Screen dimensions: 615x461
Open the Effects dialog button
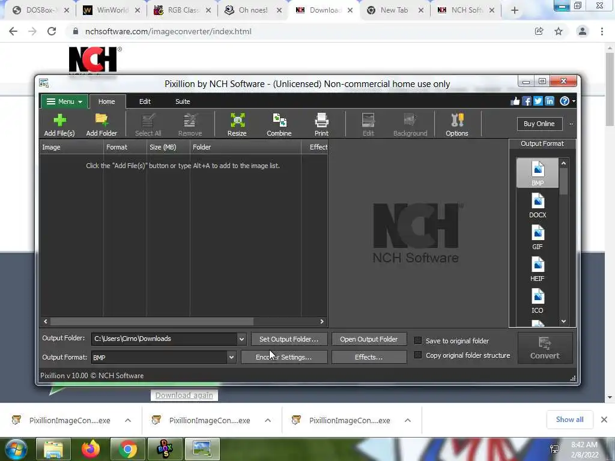tap(369, 357)
